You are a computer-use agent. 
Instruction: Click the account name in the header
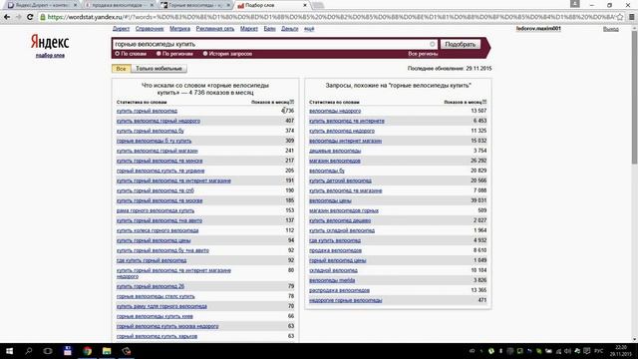click(538, 29)
